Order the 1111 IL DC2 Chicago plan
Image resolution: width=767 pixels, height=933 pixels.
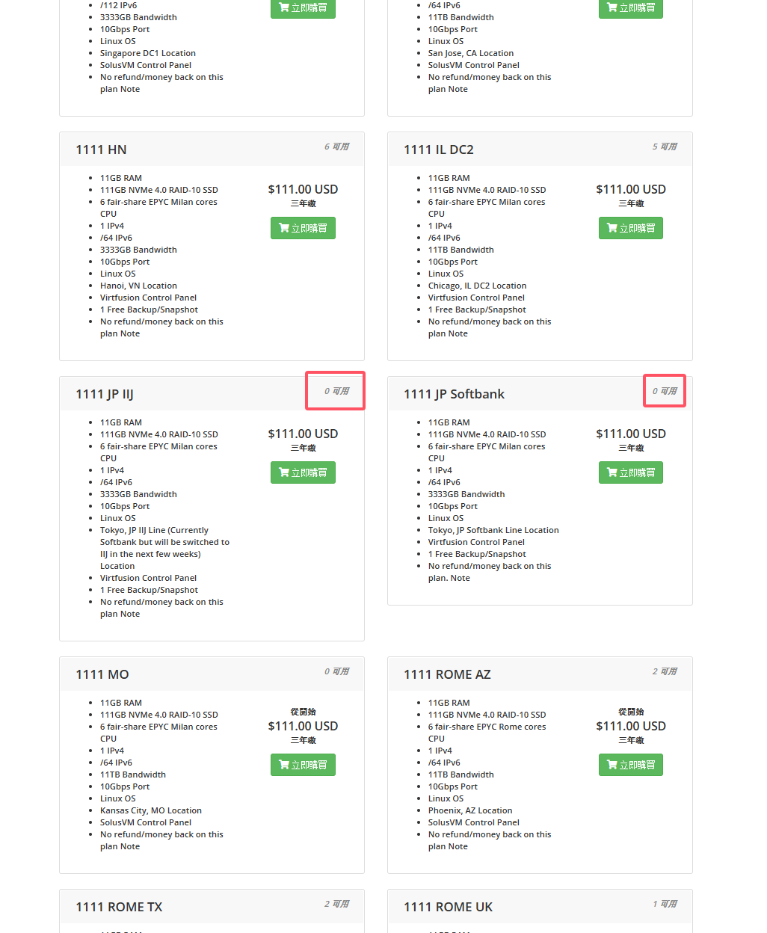pos(631,228)
